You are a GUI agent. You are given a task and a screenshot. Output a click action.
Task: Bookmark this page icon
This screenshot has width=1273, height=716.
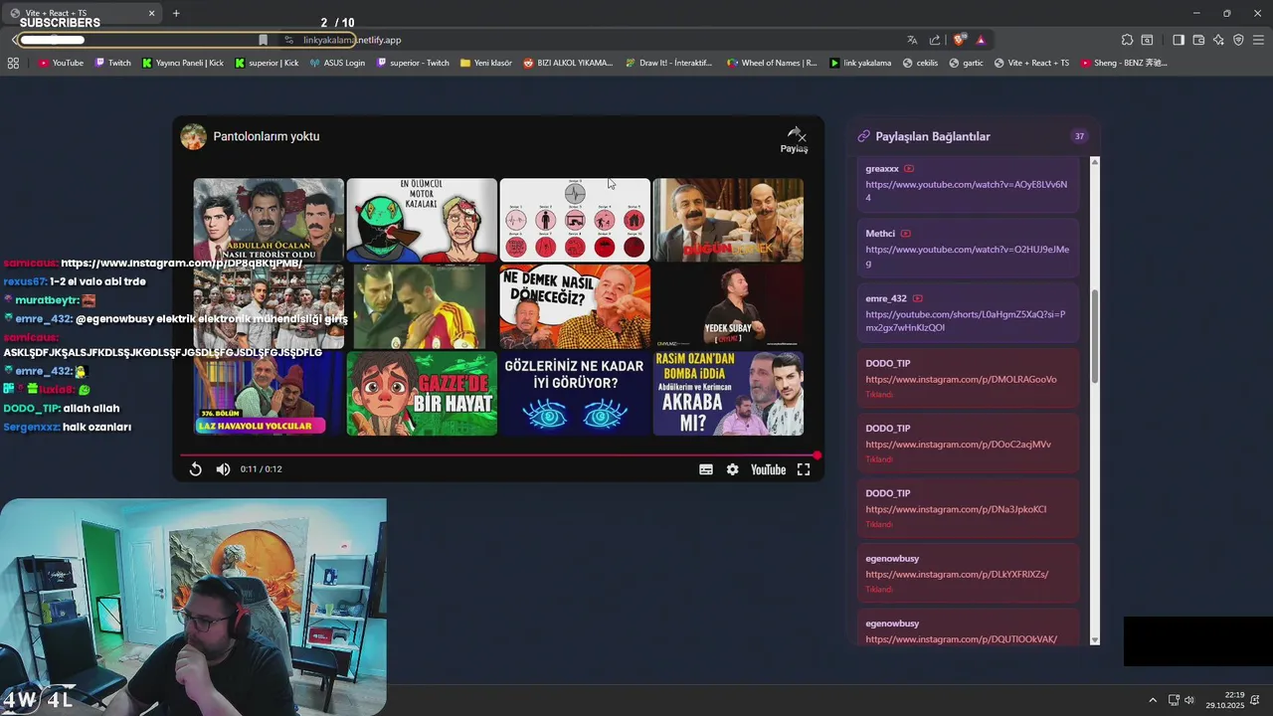coord(263,40)
